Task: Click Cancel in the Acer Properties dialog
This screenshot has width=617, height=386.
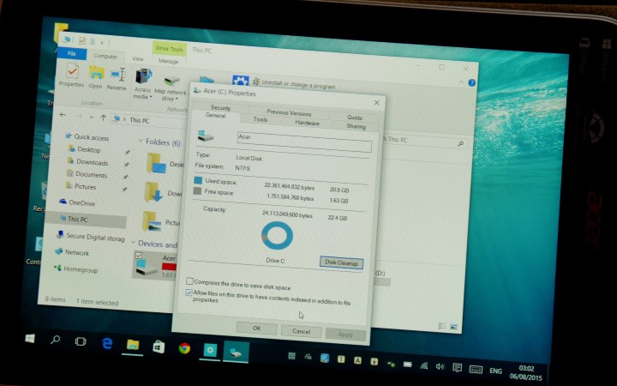Action: (x=302, y=331)
